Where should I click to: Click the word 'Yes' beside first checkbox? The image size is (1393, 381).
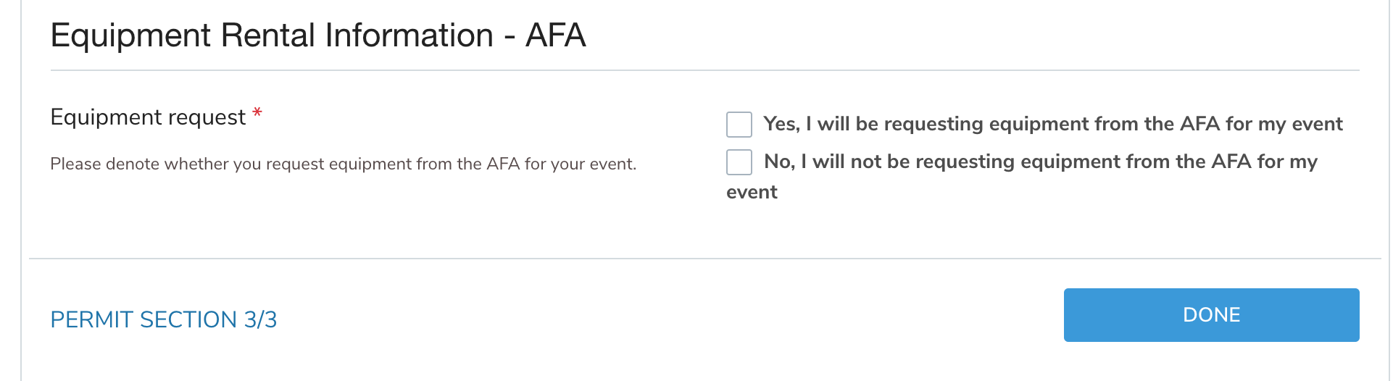780,124
